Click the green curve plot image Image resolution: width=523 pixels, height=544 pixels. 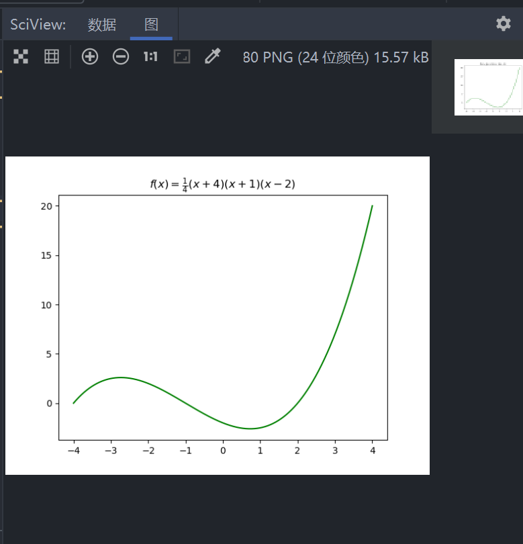tap(218, 316)
